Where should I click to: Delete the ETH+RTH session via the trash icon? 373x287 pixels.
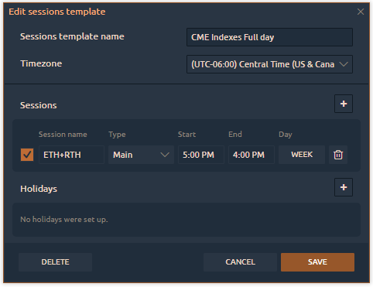338,155
